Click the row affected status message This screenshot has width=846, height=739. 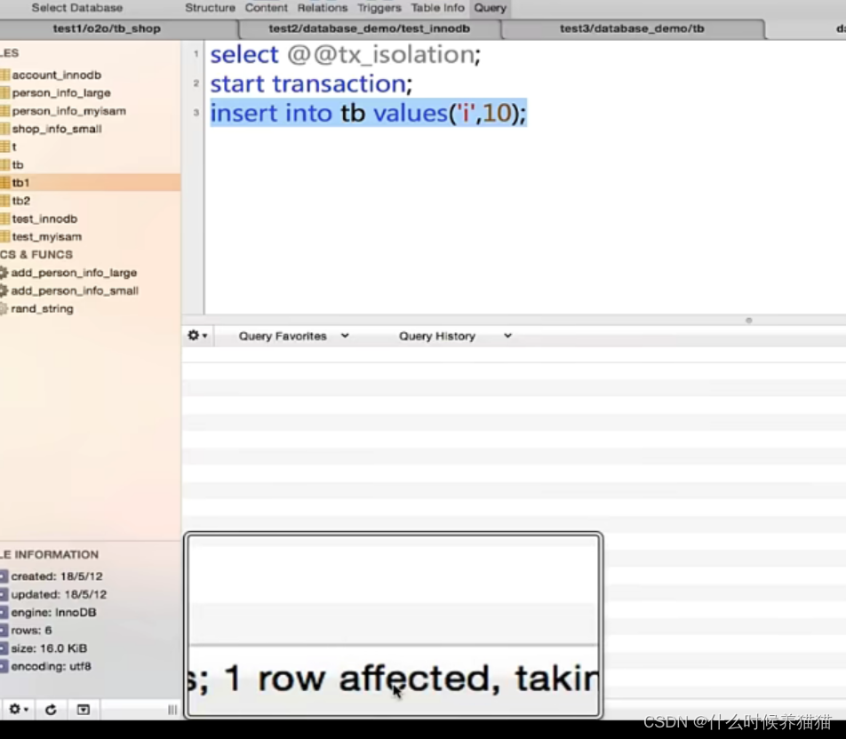394,679
